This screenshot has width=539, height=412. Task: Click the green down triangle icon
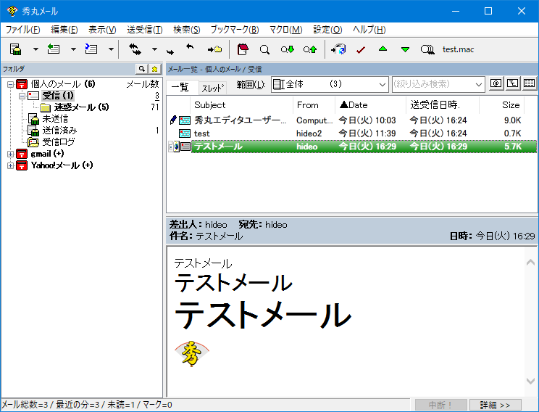tap(405, 49)
